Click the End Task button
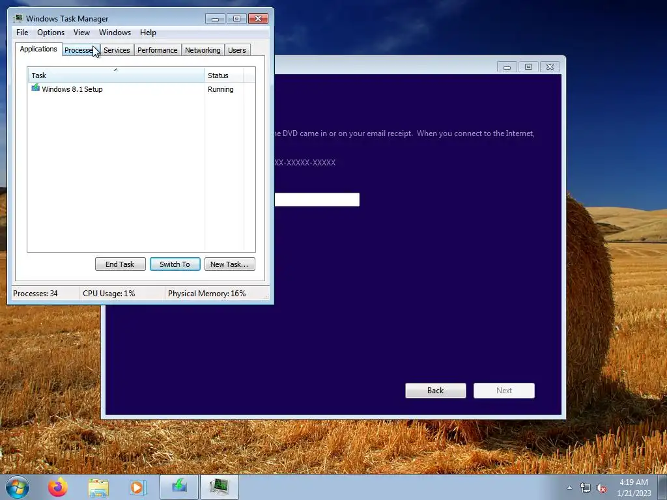Image resolution: width=667 pixels, height=500 pixels. tap(121, 264)
